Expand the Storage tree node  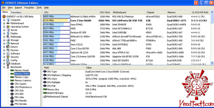(4, 40)
